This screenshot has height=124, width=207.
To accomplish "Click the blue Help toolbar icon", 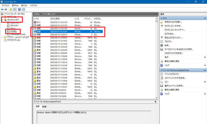I will tap(19, 9).
